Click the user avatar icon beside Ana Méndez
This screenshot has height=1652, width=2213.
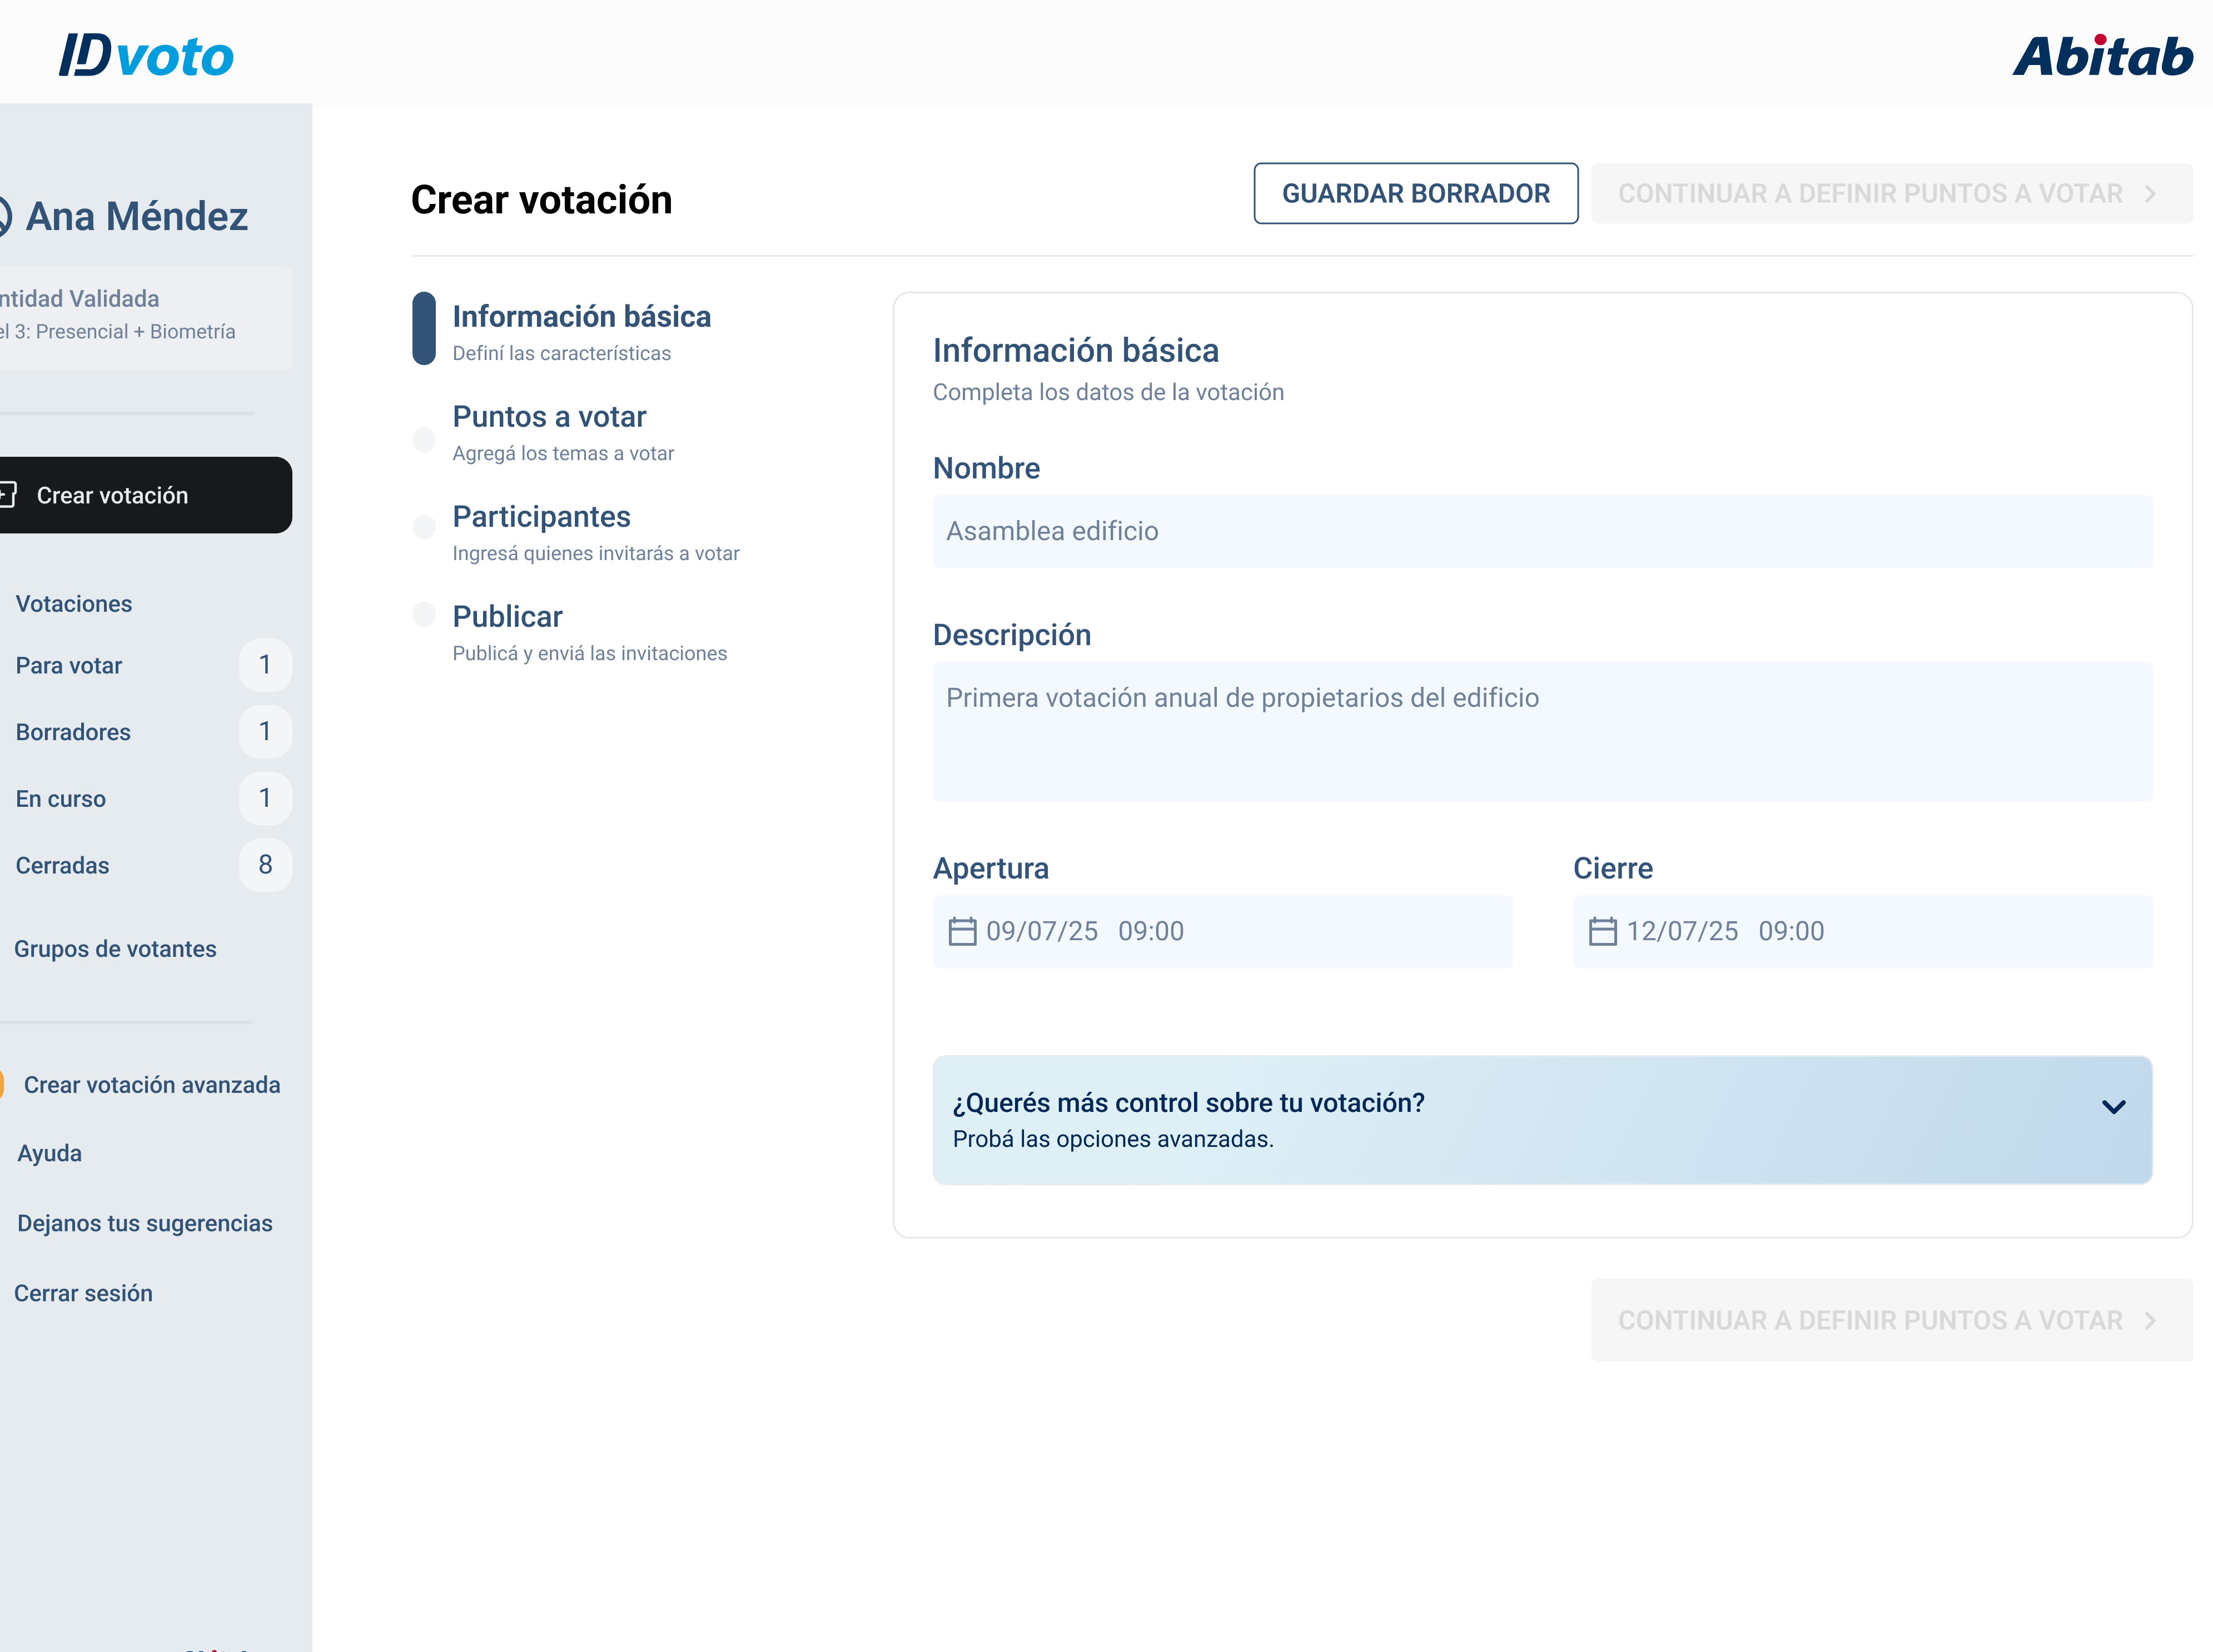point(4,216)
